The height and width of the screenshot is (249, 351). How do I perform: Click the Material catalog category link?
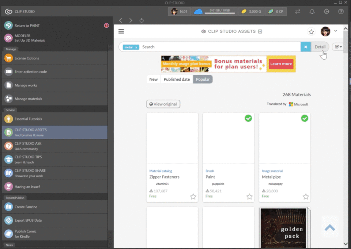point(161,171)
